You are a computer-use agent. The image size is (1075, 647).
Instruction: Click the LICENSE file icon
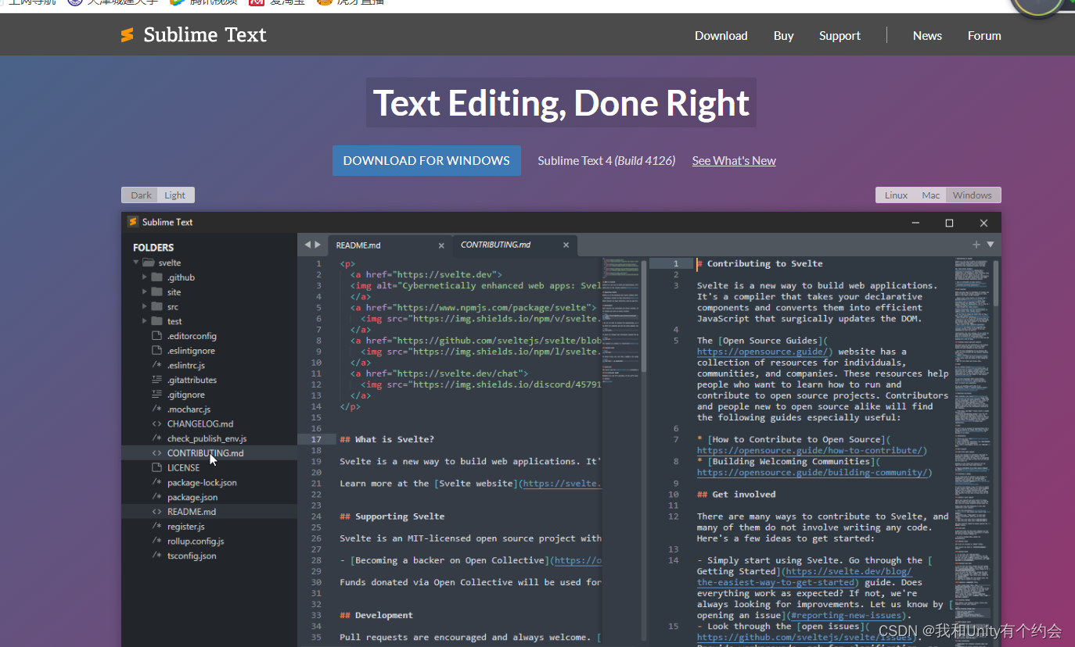tap(156, 467)
